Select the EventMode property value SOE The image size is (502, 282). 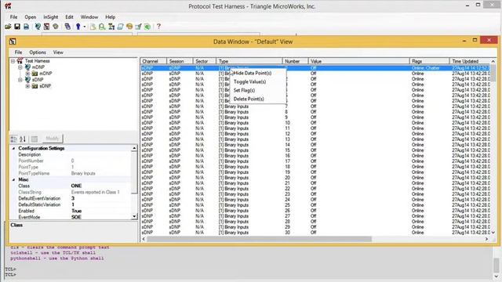tap(76, 217)
